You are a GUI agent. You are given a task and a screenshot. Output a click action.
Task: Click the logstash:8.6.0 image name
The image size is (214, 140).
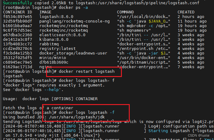pyautogui.click(x=56, y=17)
